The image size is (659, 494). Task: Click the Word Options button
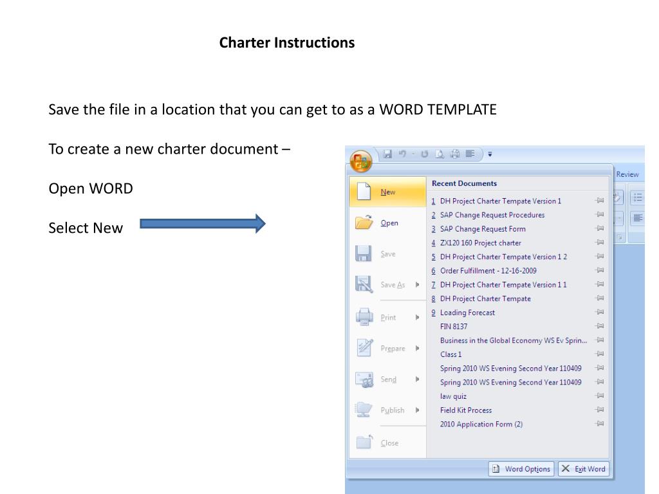521,469
